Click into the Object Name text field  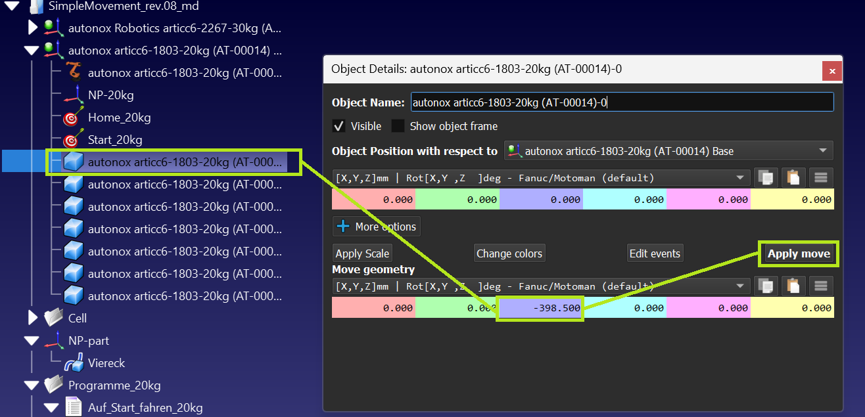point(622,102)
